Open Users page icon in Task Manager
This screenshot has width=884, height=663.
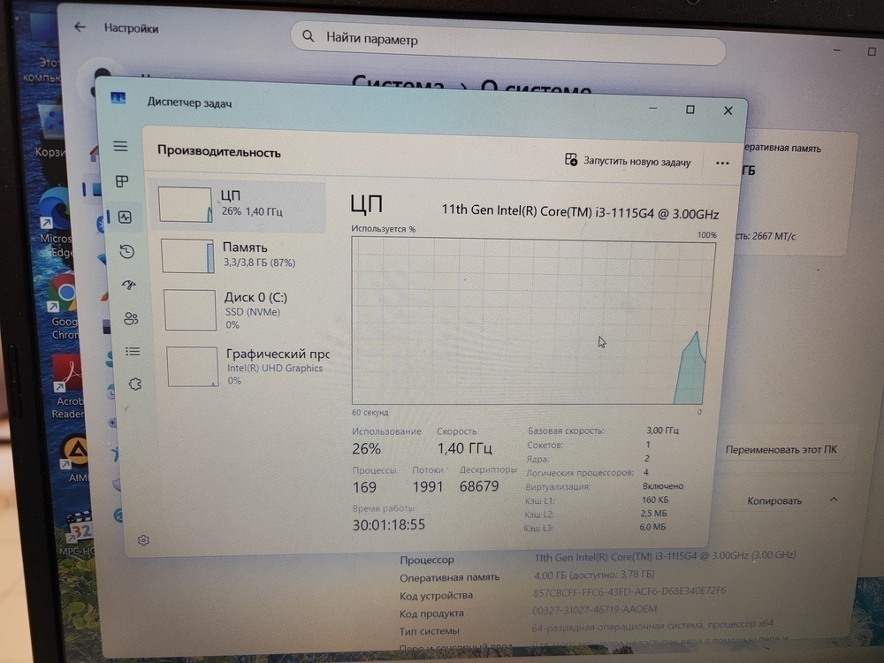pos(131,318)
